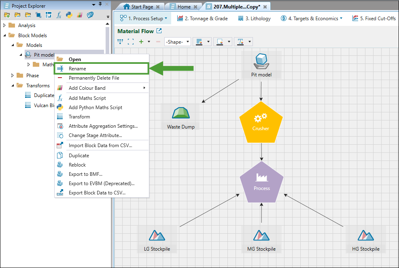Expand the Analysis folder in the tree

tap(4, 25)
